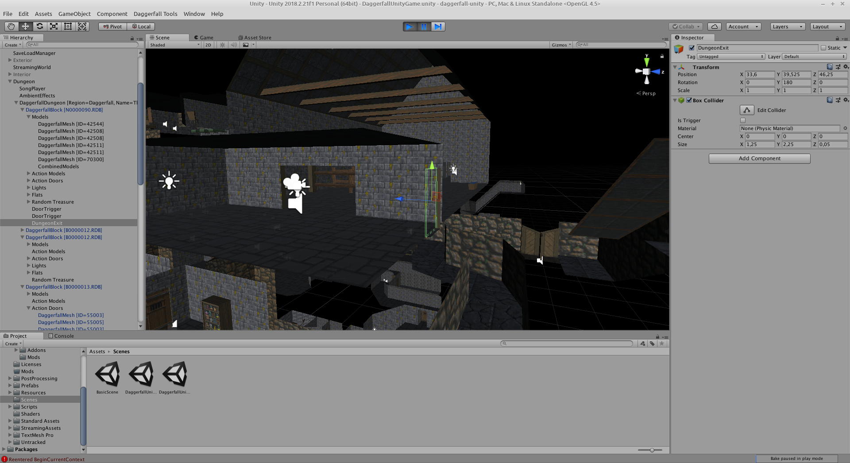Click the Add Component button
This screenshot has height=463, width=850.
(x=760, y=158)
